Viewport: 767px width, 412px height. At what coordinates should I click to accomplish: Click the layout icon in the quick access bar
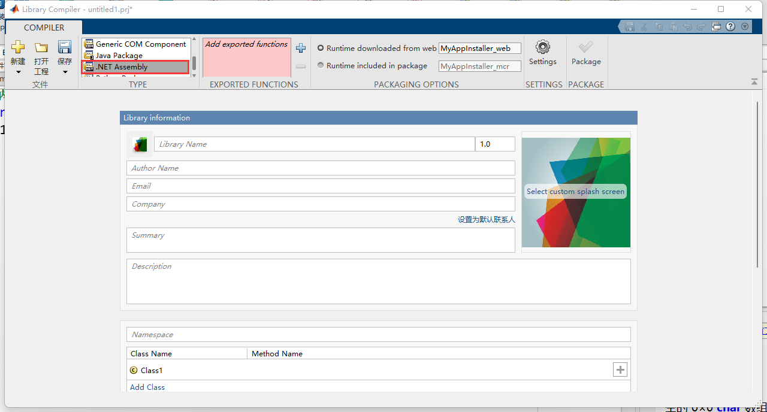pos(716,26)
